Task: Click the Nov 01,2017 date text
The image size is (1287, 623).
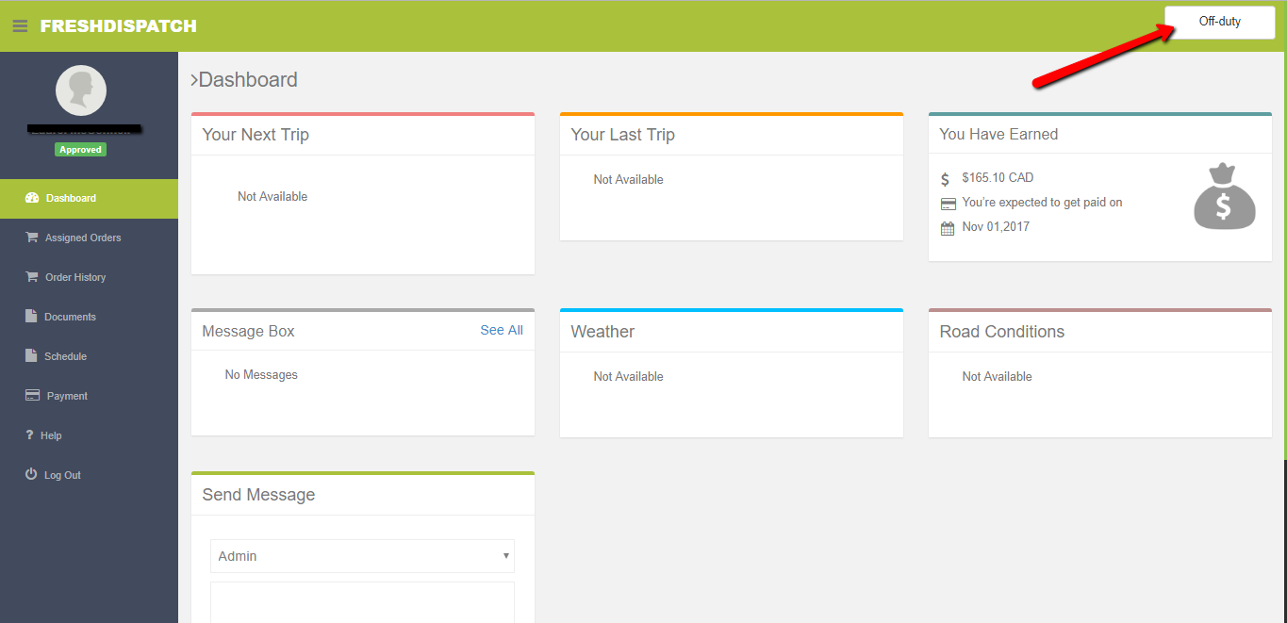Action: tap(996, 226)
